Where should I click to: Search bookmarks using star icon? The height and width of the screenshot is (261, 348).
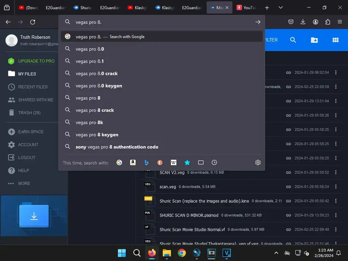(187, 163)
